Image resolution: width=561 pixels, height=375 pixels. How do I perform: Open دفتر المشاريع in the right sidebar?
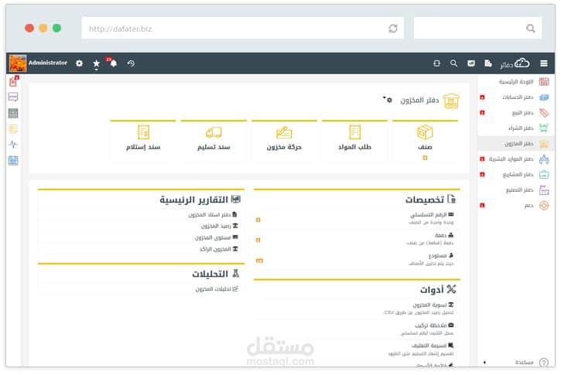click(516, 175)
